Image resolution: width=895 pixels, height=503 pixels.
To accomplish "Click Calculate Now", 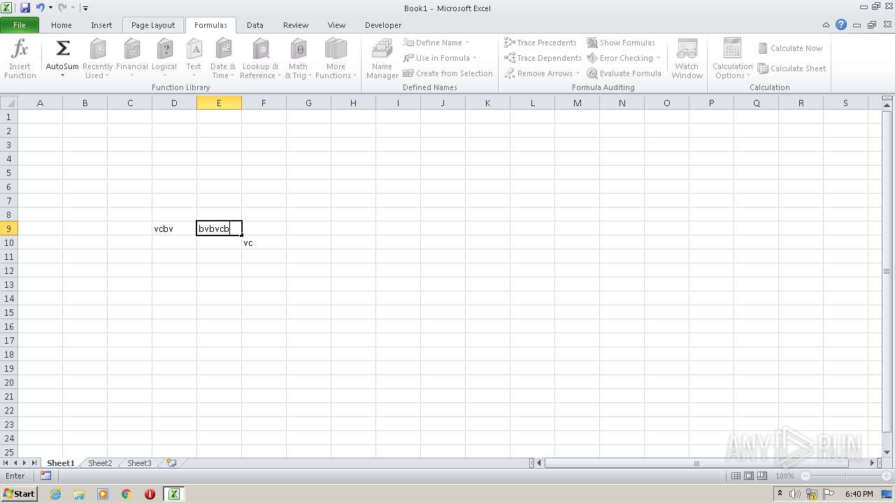I will (790, 48).
